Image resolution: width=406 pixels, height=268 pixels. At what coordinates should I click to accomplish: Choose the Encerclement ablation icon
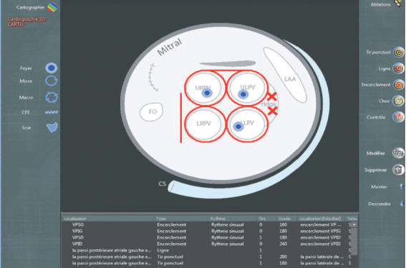[399, 84]
